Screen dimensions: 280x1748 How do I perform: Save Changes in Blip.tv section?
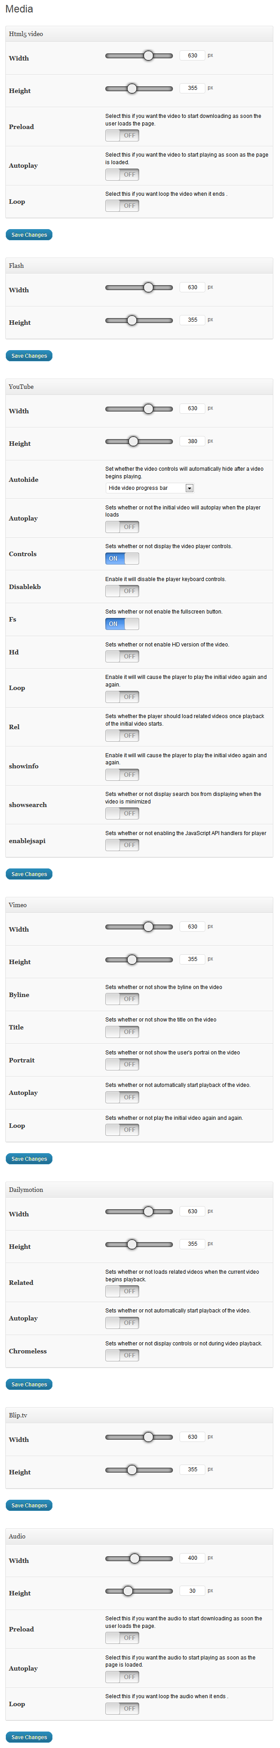pyautogui.click(x=29, y=1505)
